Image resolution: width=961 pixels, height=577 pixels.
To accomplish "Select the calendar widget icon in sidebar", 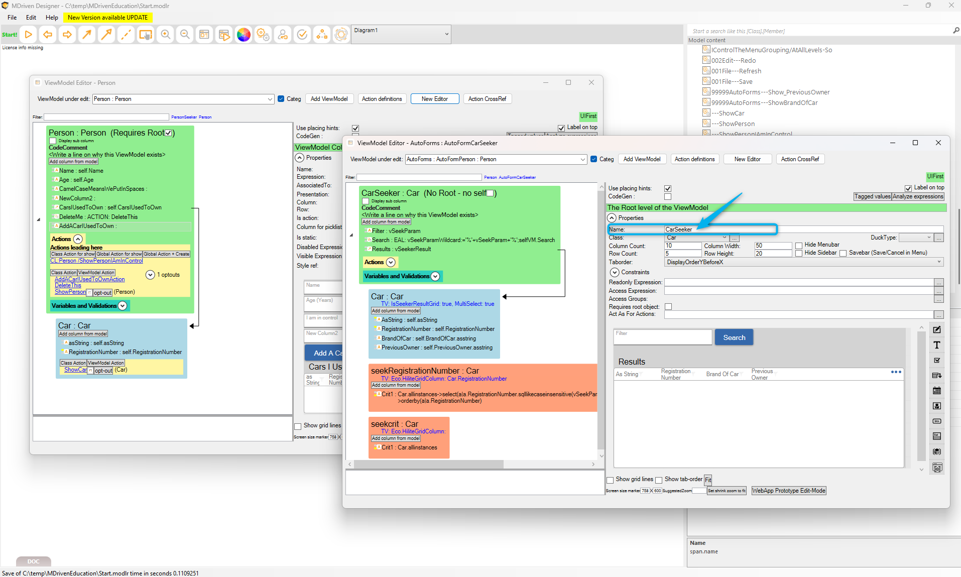I will click(937, 391).
